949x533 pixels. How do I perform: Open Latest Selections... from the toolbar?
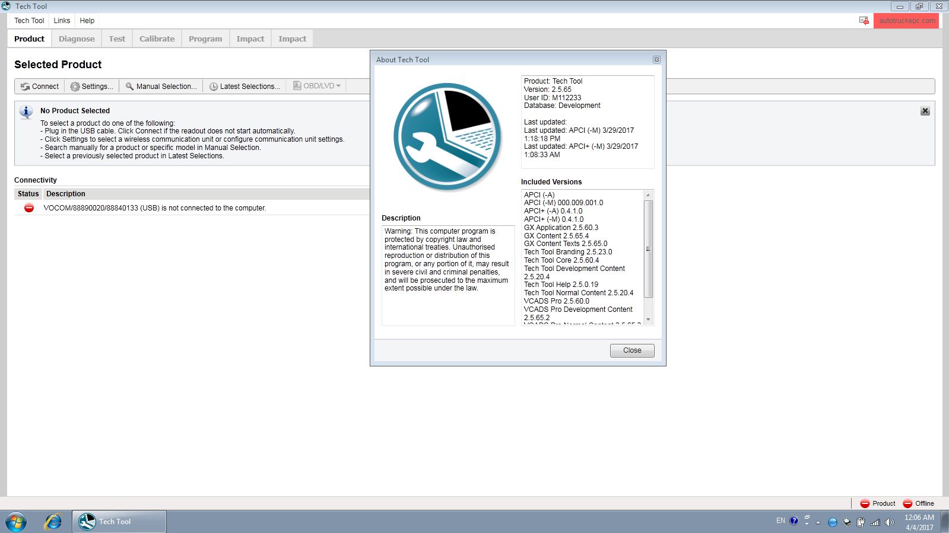[245, 87]
